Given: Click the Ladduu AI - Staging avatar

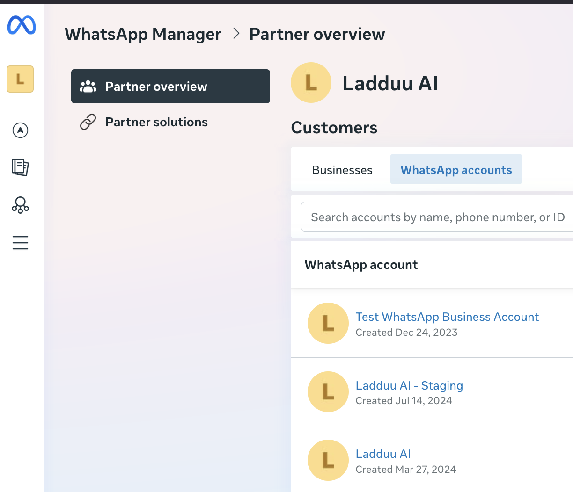Looking at the screenshot, I should [x=328, y=392].
